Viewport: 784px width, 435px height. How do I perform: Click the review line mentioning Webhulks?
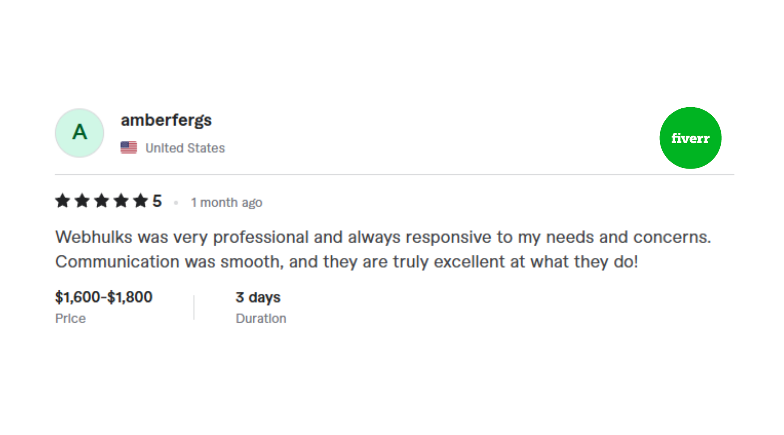tap(383, 237)
